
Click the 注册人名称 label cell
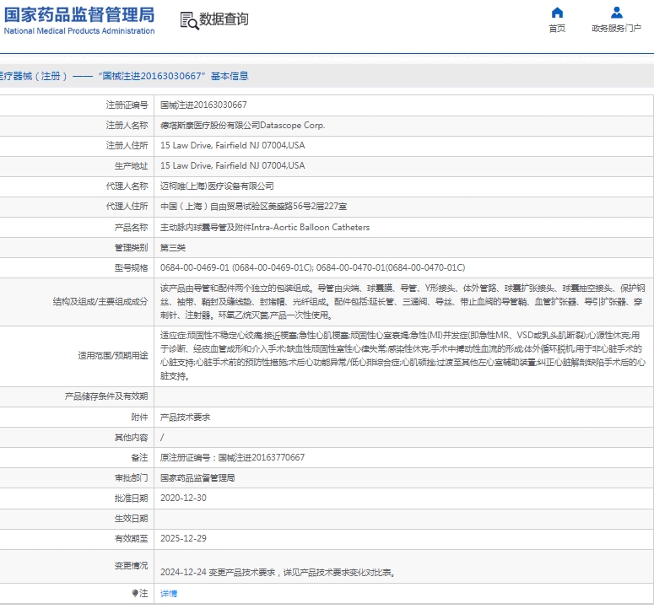(x=127, y=126)
